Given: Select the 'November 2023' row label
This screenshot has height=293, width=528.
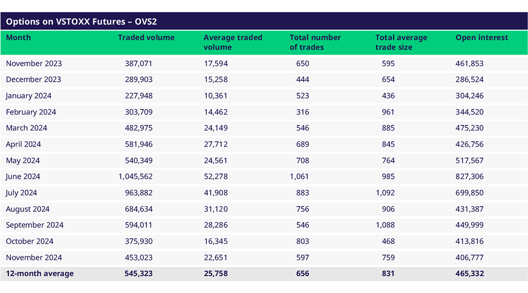Looking at the screenshot, I should click(x=34, y=63).
